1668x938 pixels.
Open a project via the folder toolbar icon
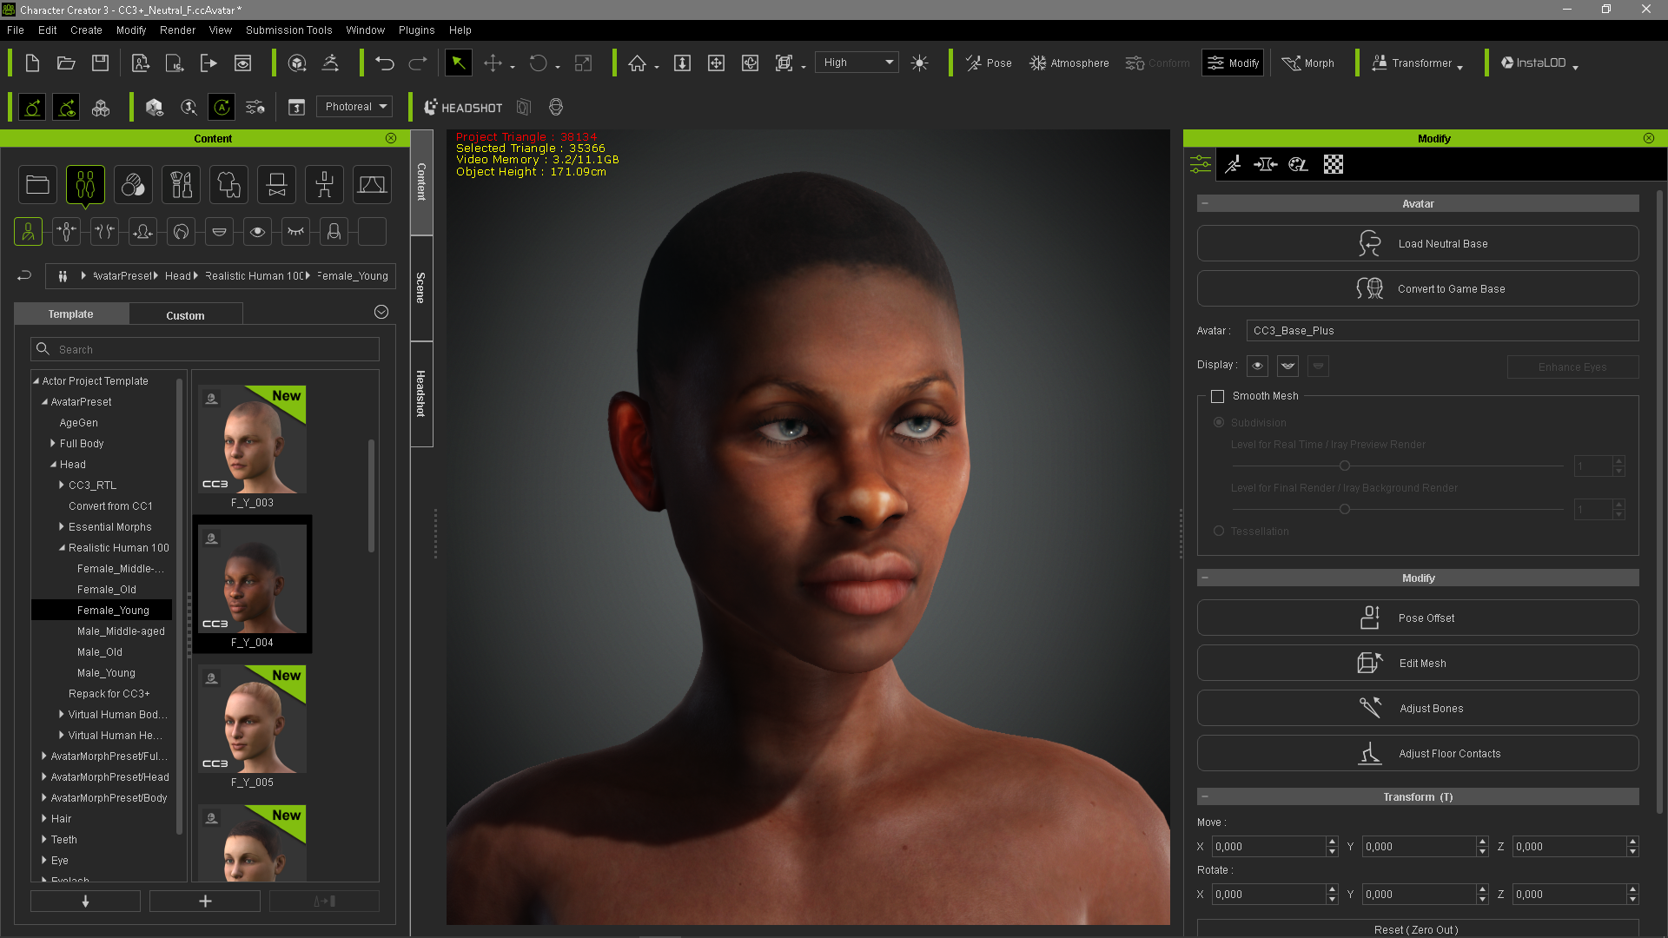[66, 63]
